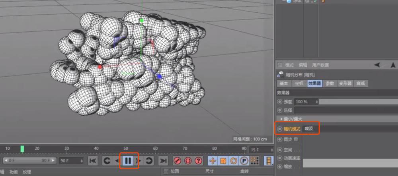Expand the 最小/最大 section
398x176 pixels.
tap(337, 119)
